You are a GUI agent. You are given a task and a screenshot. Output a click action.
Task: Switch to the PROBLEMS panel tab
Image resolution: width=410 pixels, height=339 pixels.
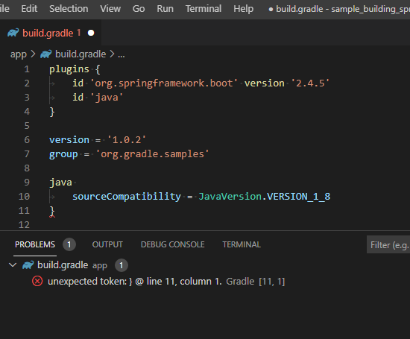35,244
